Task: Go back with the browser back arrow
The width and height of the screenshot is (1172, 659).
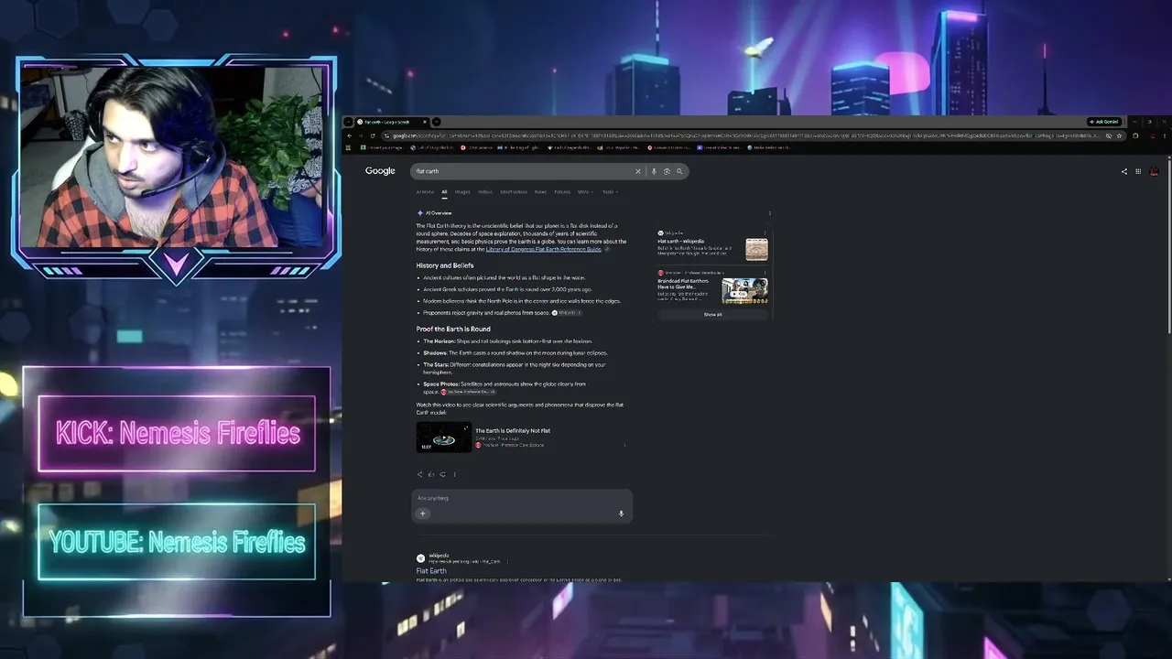Action: 349,135
